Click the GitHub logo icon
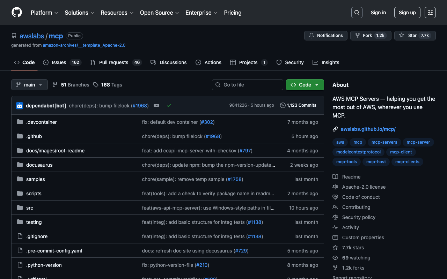 (x=17, y=13)
